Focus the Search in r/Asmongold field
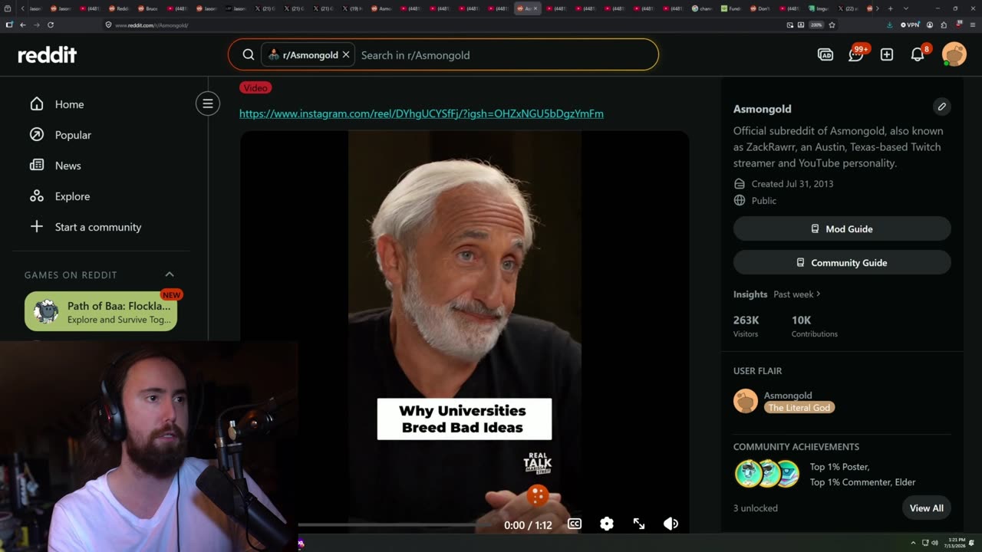This screenshot has height=552, width=982. [506, 54]
